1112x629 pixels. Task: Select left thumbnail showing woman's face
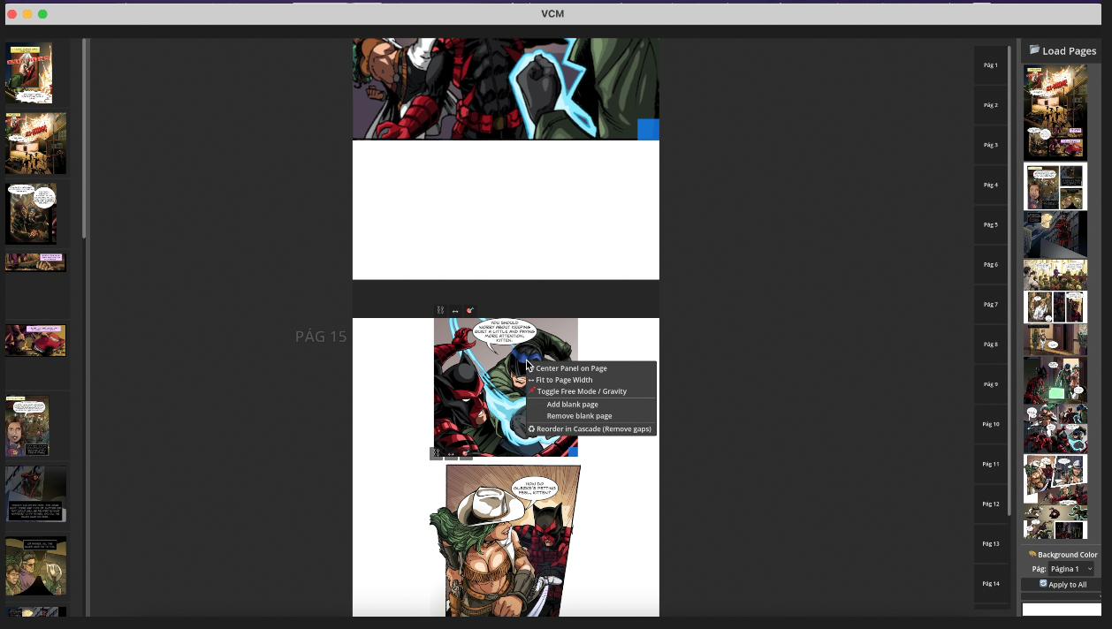[x=27, y=426]
